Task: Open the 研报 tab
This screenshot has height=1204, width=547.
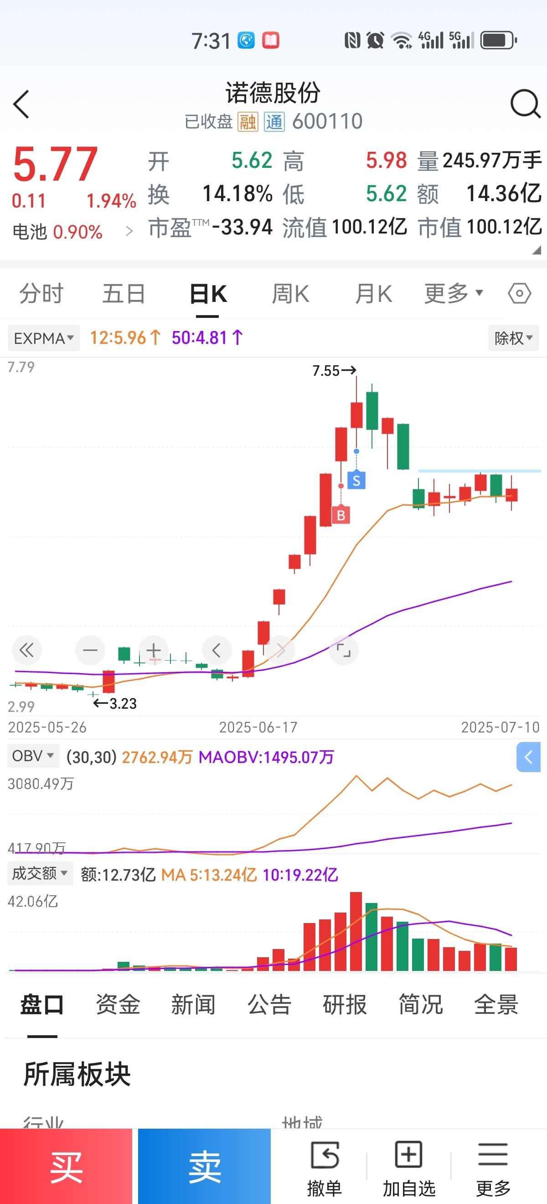Action: 345,1004
